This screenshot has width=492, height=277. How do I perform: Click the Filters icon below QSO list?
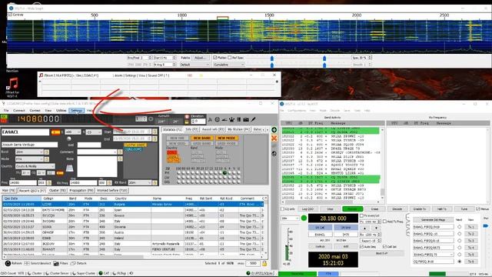tap(56, 263)
